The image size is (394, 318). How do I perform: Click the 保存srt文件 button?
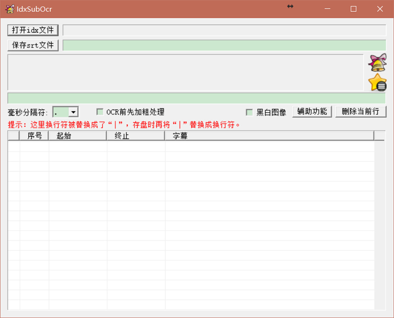33,45
